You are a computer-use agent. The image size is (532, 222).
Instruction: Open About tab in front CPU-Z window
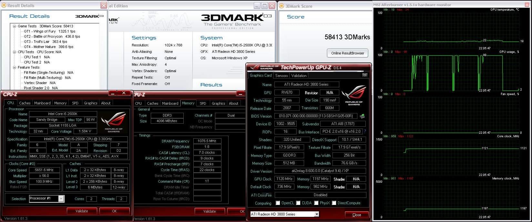point(106,103)
